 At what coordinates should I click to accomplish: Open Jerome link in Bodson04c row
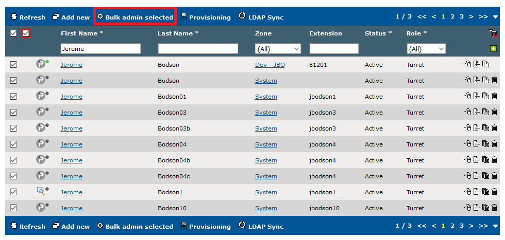[x=72, y=176]
